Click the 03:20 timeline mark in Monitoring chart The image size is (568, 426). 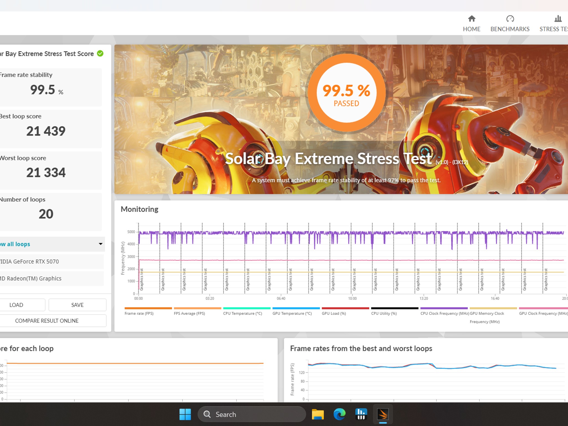[210, 298]
